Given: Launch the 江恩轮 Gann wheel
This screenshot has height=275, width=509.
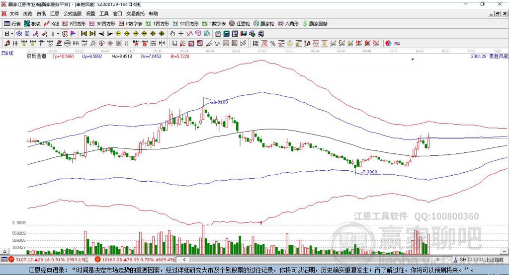Looking at the screenshot, I should tap(240, 24).
